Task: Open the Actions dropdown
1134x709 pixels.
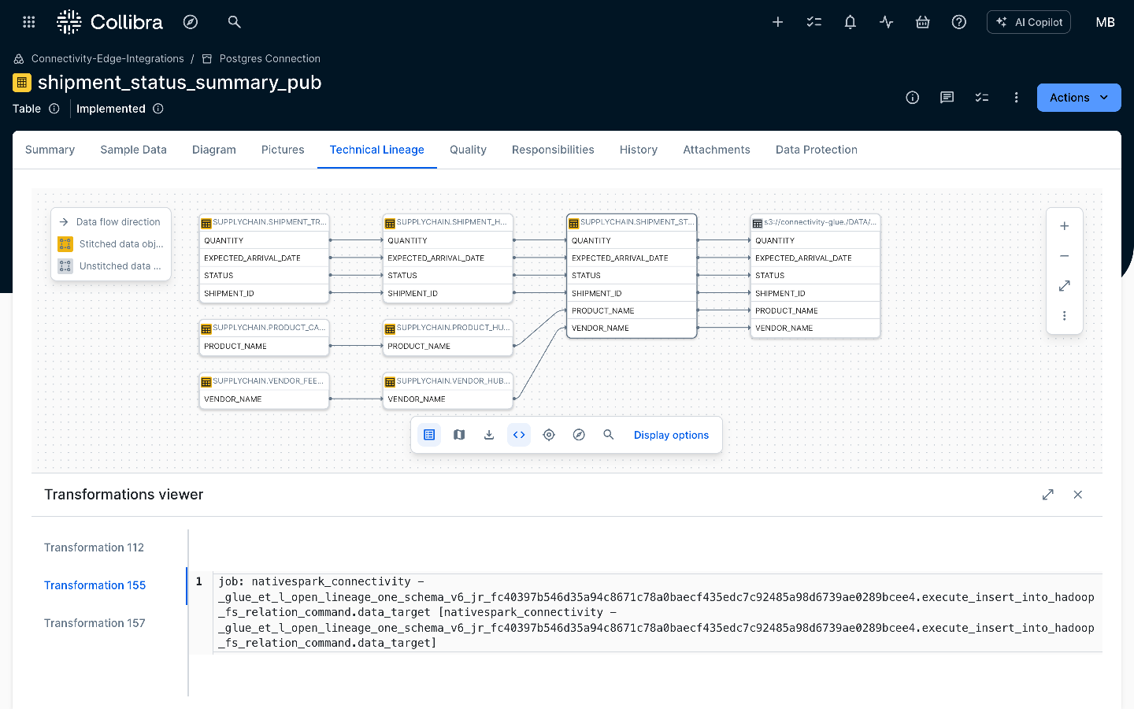Action: 1078,98
